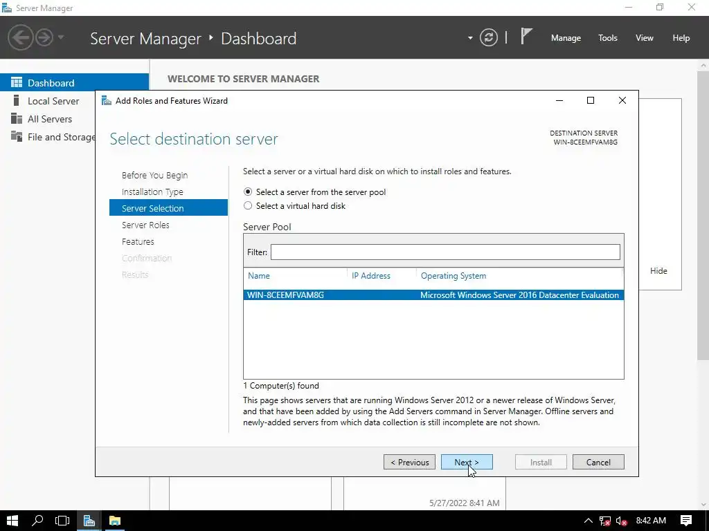
Task: Click the Next button in wizard
Action: tap(467, 462)
